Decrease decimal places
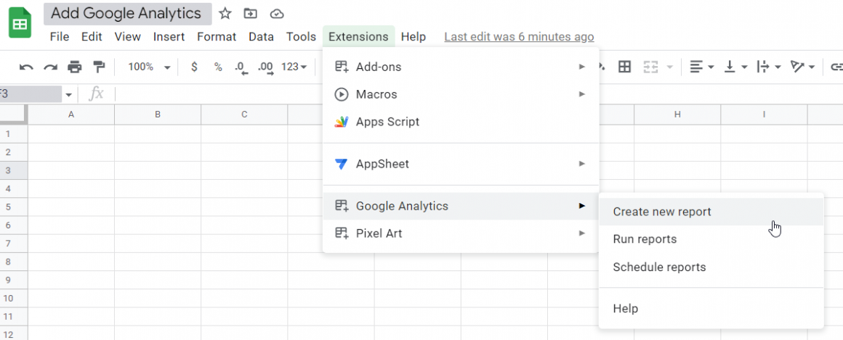The width and height of the screenshot is (843, 340). click(241, 67)
